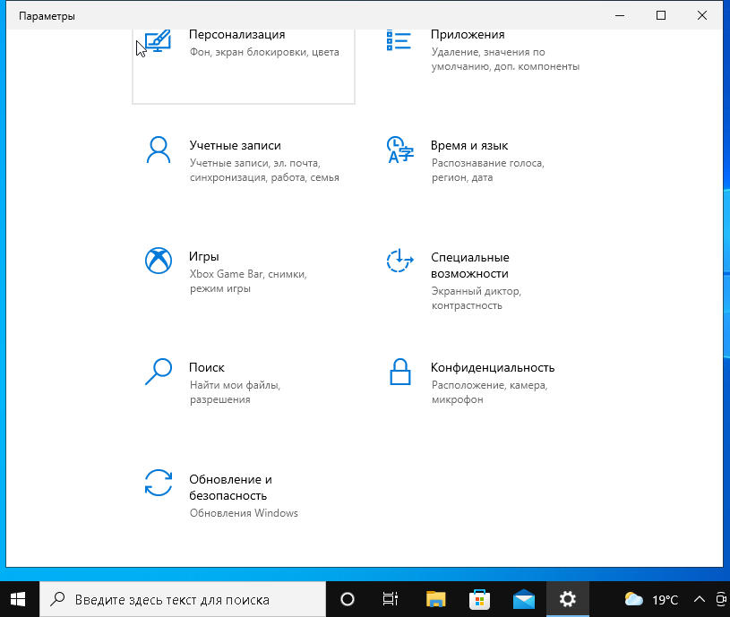Click the Cortana circle on the taskbar
The width and height of the screenshot is (730, 617).
pos(348,599)
